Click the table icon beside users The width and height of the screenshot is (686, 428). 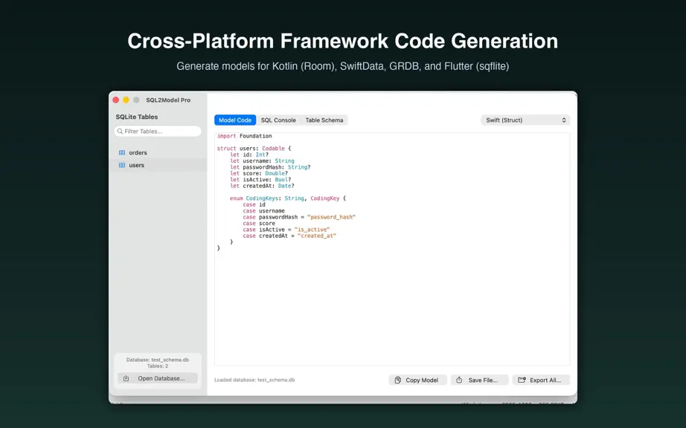pyautogui.click(x=122, y=165)
